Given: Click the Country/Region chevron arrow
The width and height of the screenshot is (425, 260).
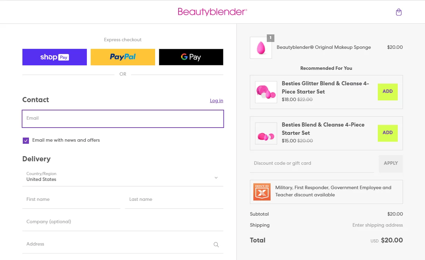Looking at the screenshot, I should coord(216,178).
